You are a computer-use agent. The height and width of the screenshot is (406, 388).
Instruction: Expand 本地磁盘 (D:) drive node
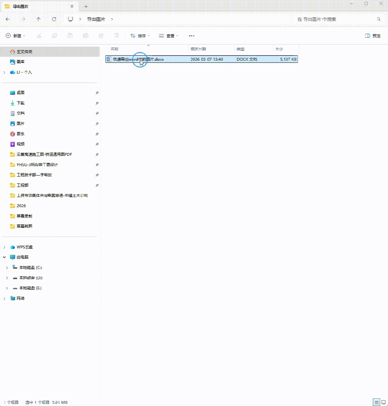point(7,278)
